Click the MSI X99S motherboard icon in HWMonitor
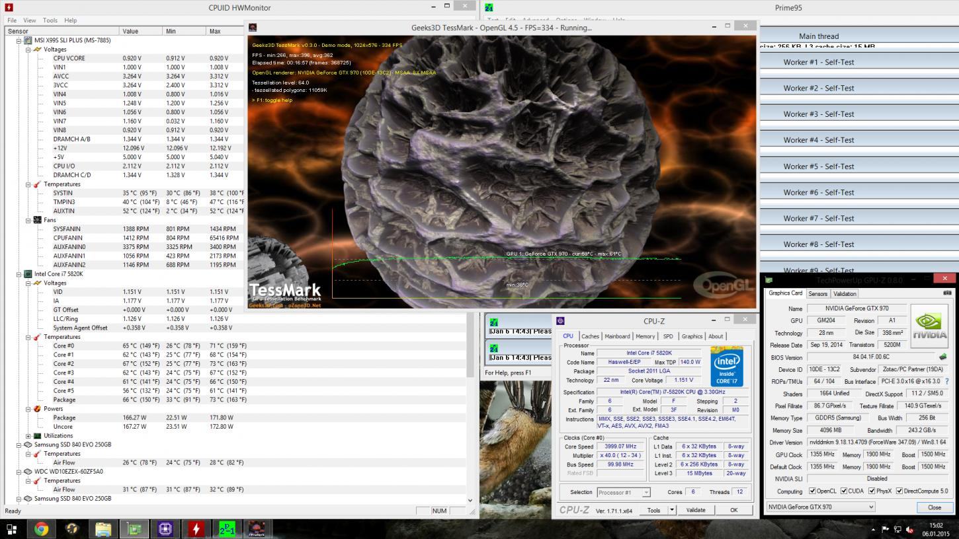 coord(28,40)
